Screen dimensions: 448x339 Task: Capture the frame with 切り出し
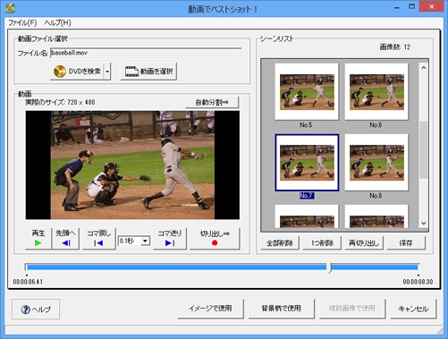pos(215,238)
